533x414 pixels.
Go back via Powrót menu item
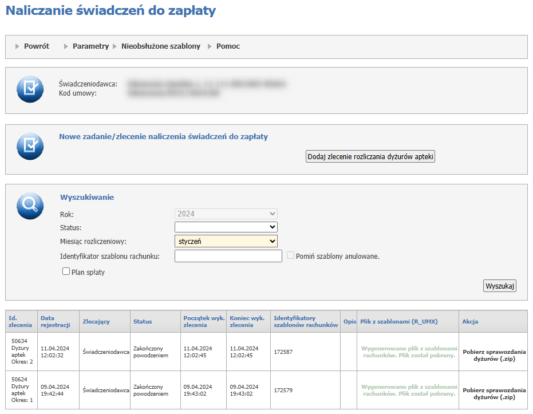coord(36,46)
